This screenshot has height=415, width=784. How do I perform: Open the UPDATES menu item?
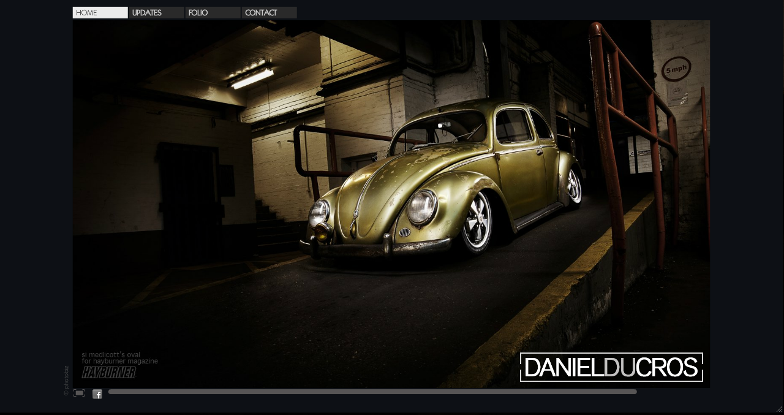click(156, 13)
